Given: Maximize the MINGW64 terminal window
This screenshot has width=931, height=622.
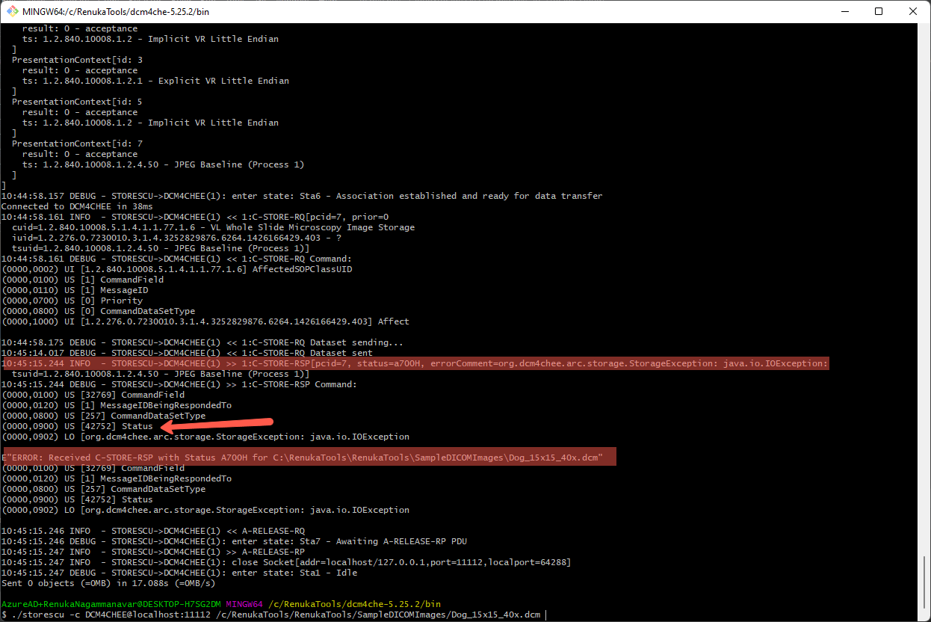Looking at the screenshot, I should (x=879, y=11).
